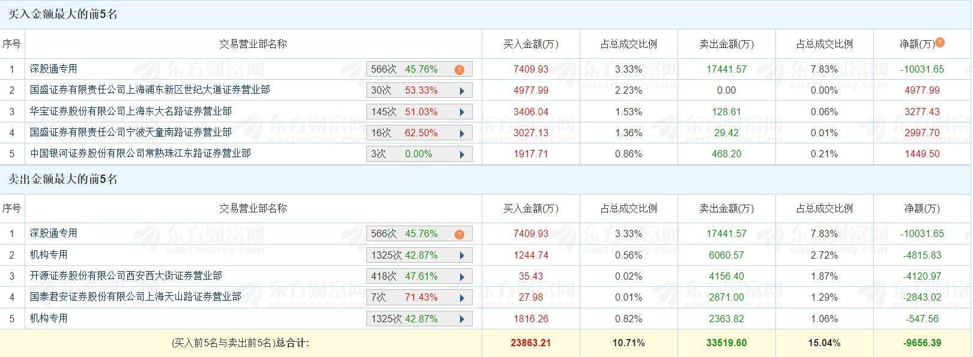Open 国泰君安上海天山路证券营业部 link
The height and width of the screenshot is (357, 973).
click(136, 296)
